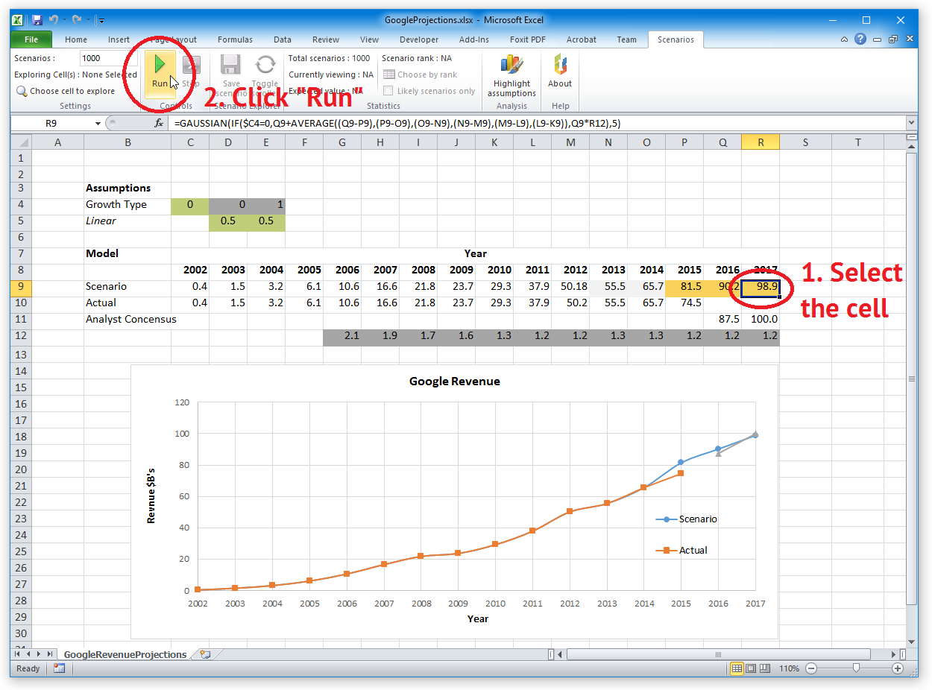This screenshot has height=690, width=932.
Task: Switch to the View ribbon tab
Action: pyautogui.click(x=369, y=39)
